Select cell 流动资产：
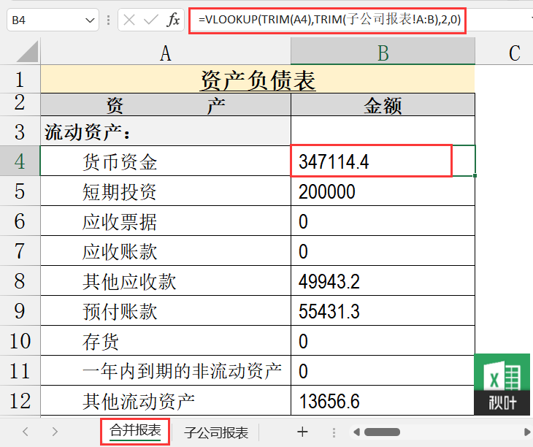The width and height of the screenshot is (533, 447). pos(166,131)
